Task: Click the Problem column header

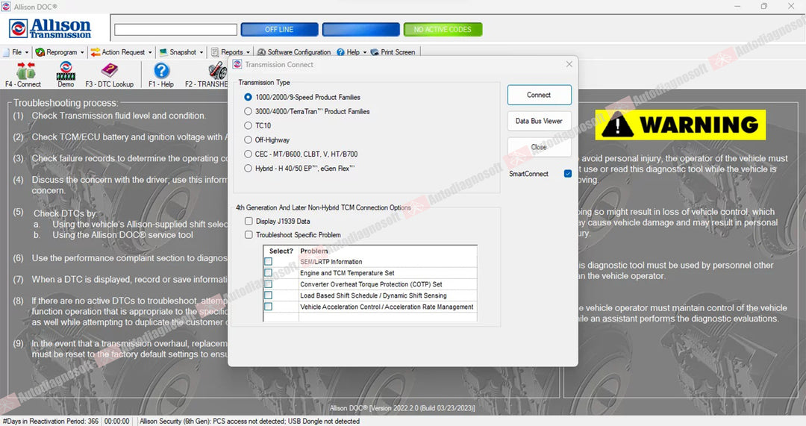Action: (x=314, y=251)
